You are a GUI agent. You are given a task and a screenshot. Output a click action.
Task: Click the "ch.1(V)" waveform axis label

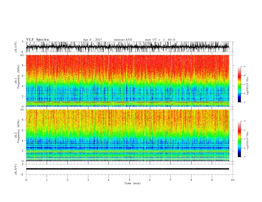click(16, 47)
